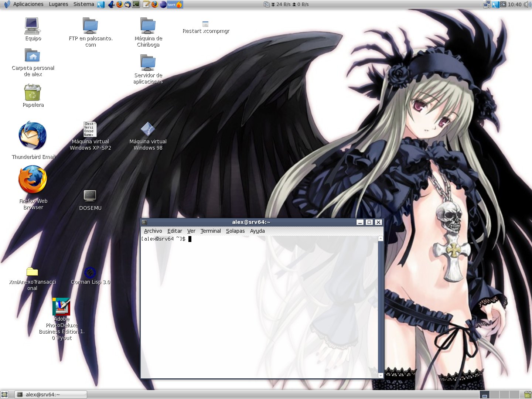This screenshot has height=399, width=532.
Task: Open the Adobe PhotoDeluxe desktop icon
Action: 61,307
